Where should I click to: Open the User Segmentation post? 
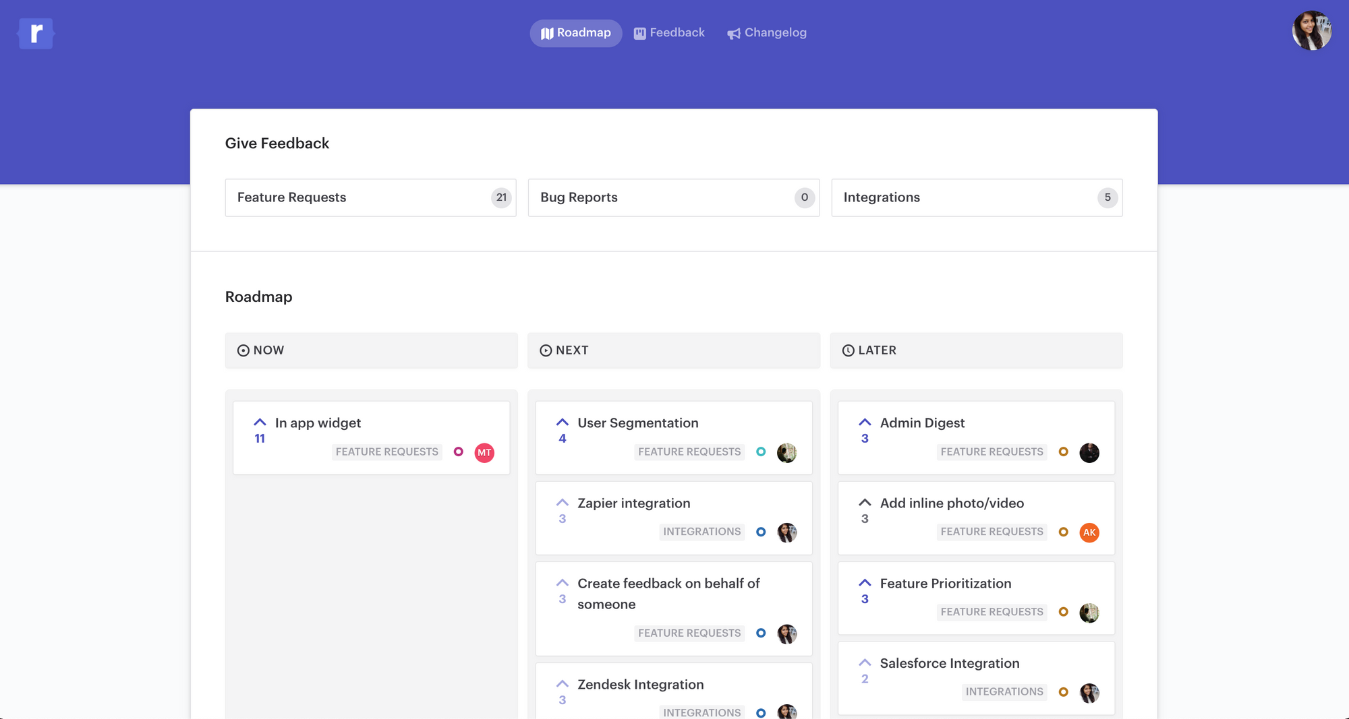[638, 423]
